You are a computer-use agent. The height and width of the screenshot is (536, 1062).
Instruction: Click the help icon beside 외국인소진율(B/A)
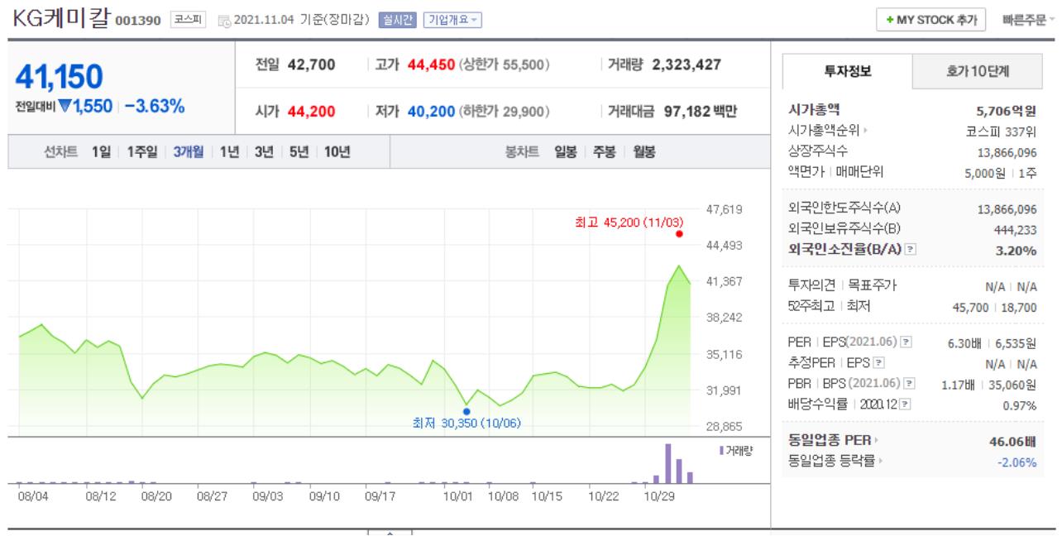pyautogui.click(x=911, y=248)
